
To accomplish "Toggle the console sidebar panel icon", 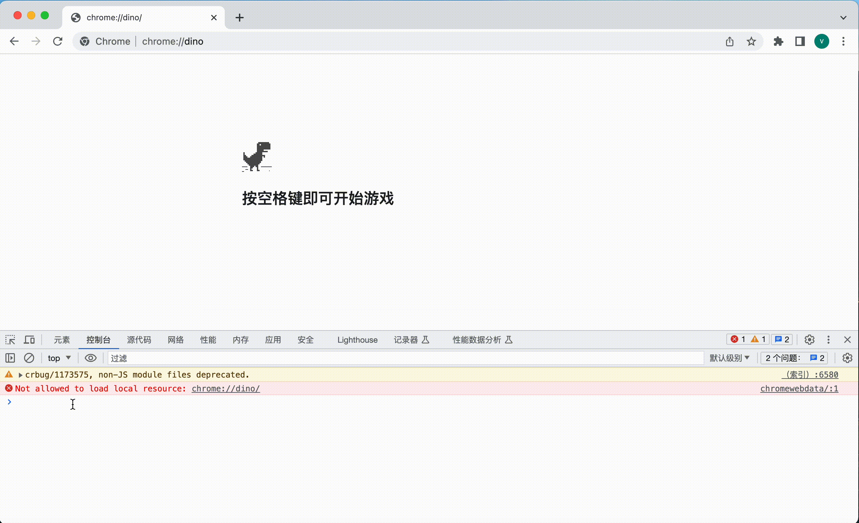I will [10, 358].
